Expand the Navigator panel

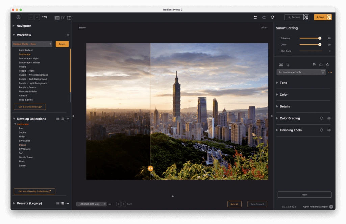pyautogui.click(x=24, y=26)
